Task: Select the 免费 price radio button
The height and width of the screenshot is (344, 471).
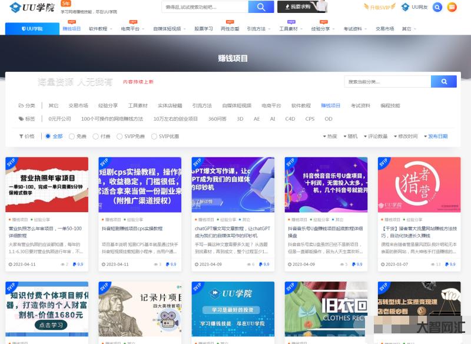Action: pyautogui.click(x=71, y=136)
